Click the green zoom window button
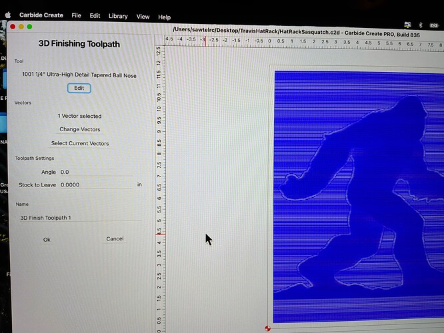Image resolution: width=444 pixels, height=333 pixels. coord(29,27)
